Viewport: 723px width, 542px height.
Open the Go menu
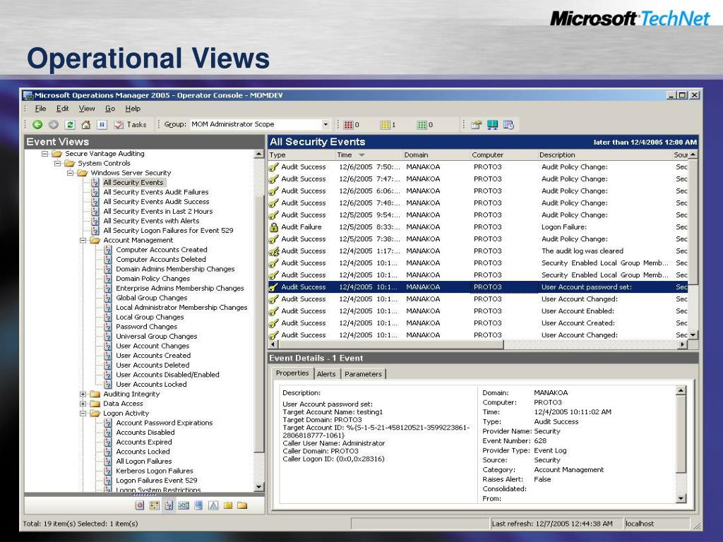pos(109,109)
